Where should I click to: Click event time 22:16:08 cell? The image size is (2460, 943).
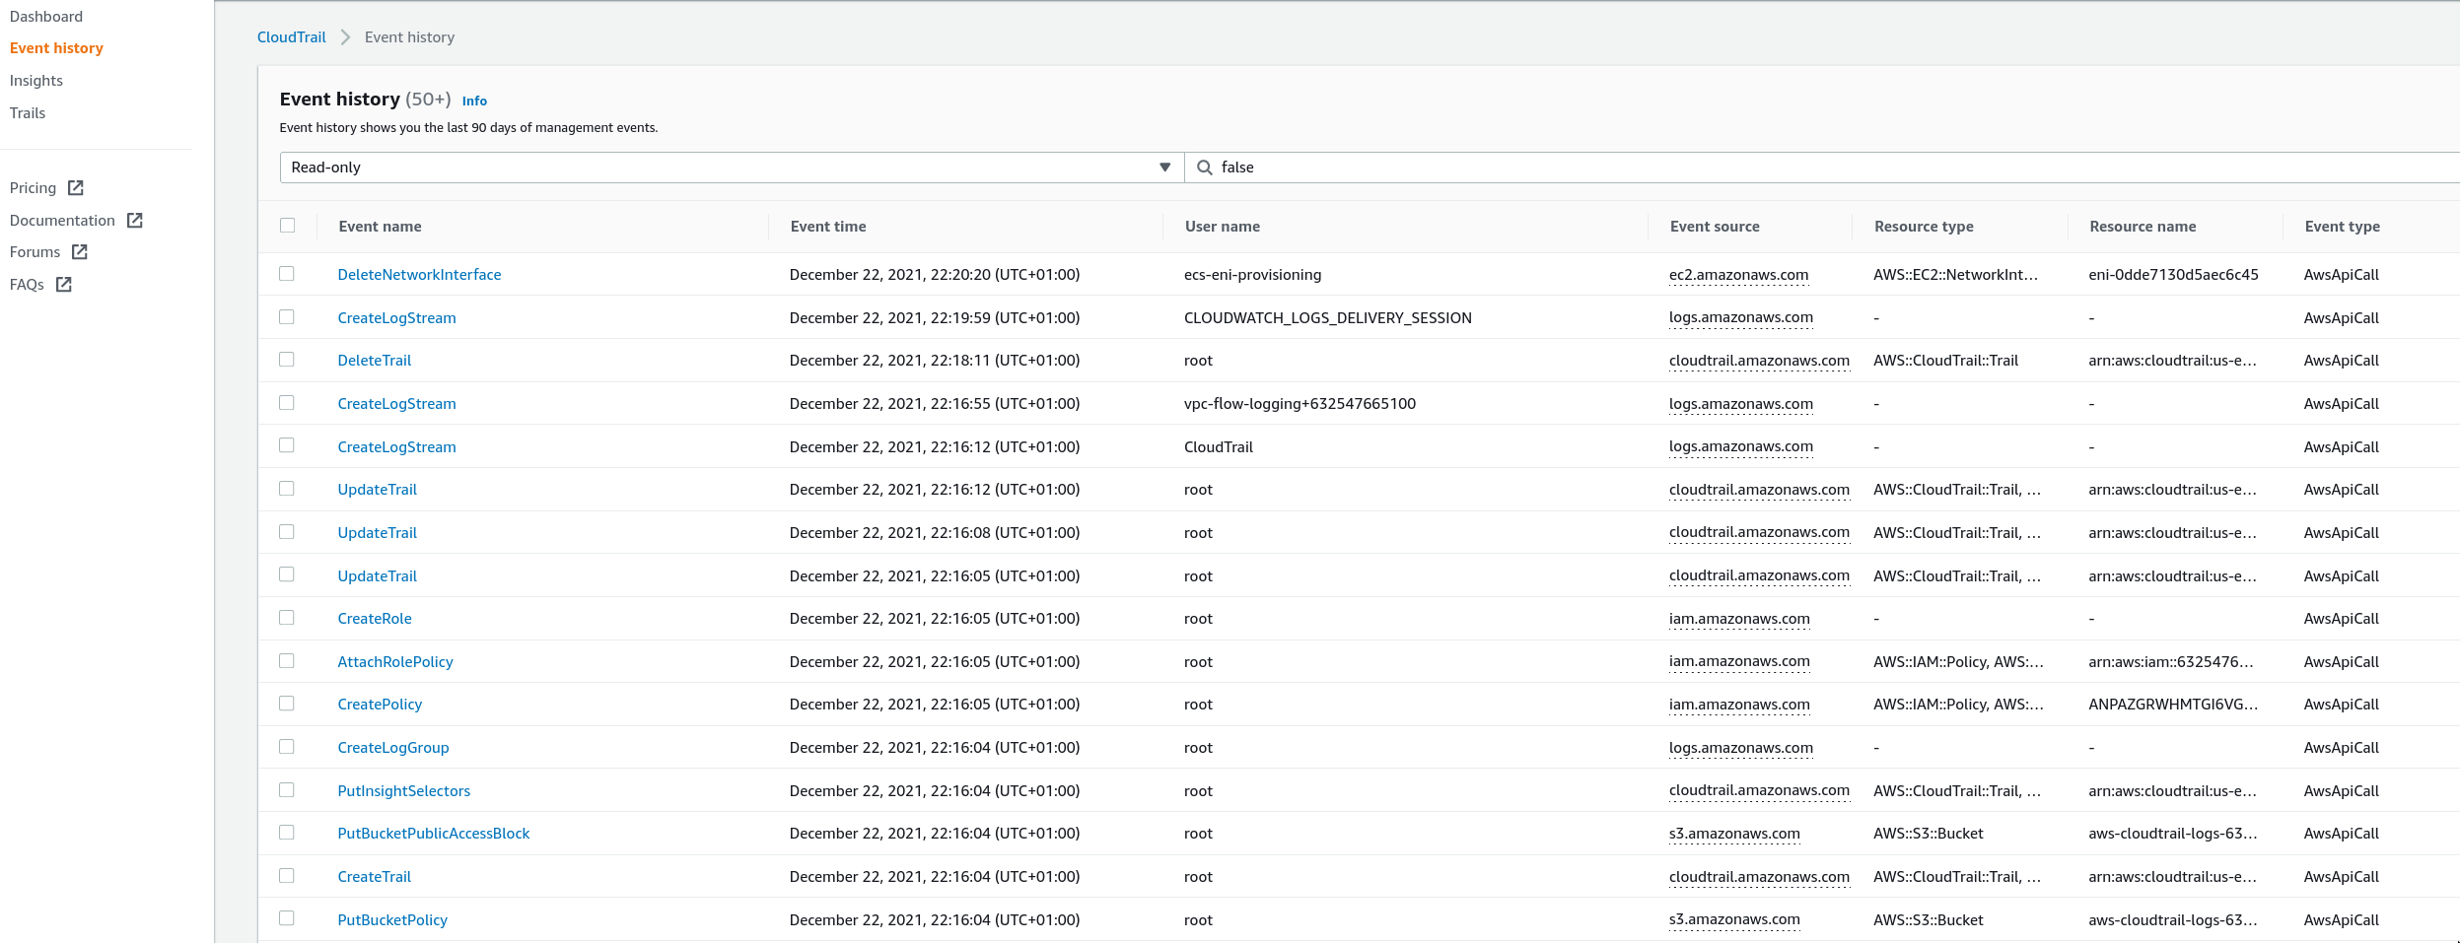pos(935,533)
